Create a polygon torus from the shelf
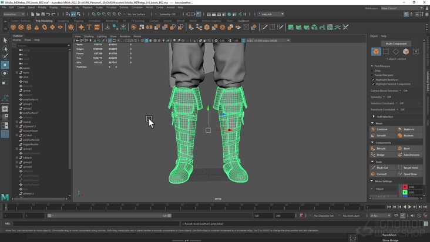 pyautogui.click(x=45, y=27)
